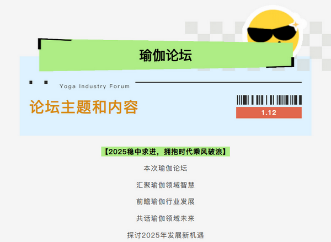Click the left small black square dot
The height and width of the screenshot is (242, 331).
pos(31,82)
